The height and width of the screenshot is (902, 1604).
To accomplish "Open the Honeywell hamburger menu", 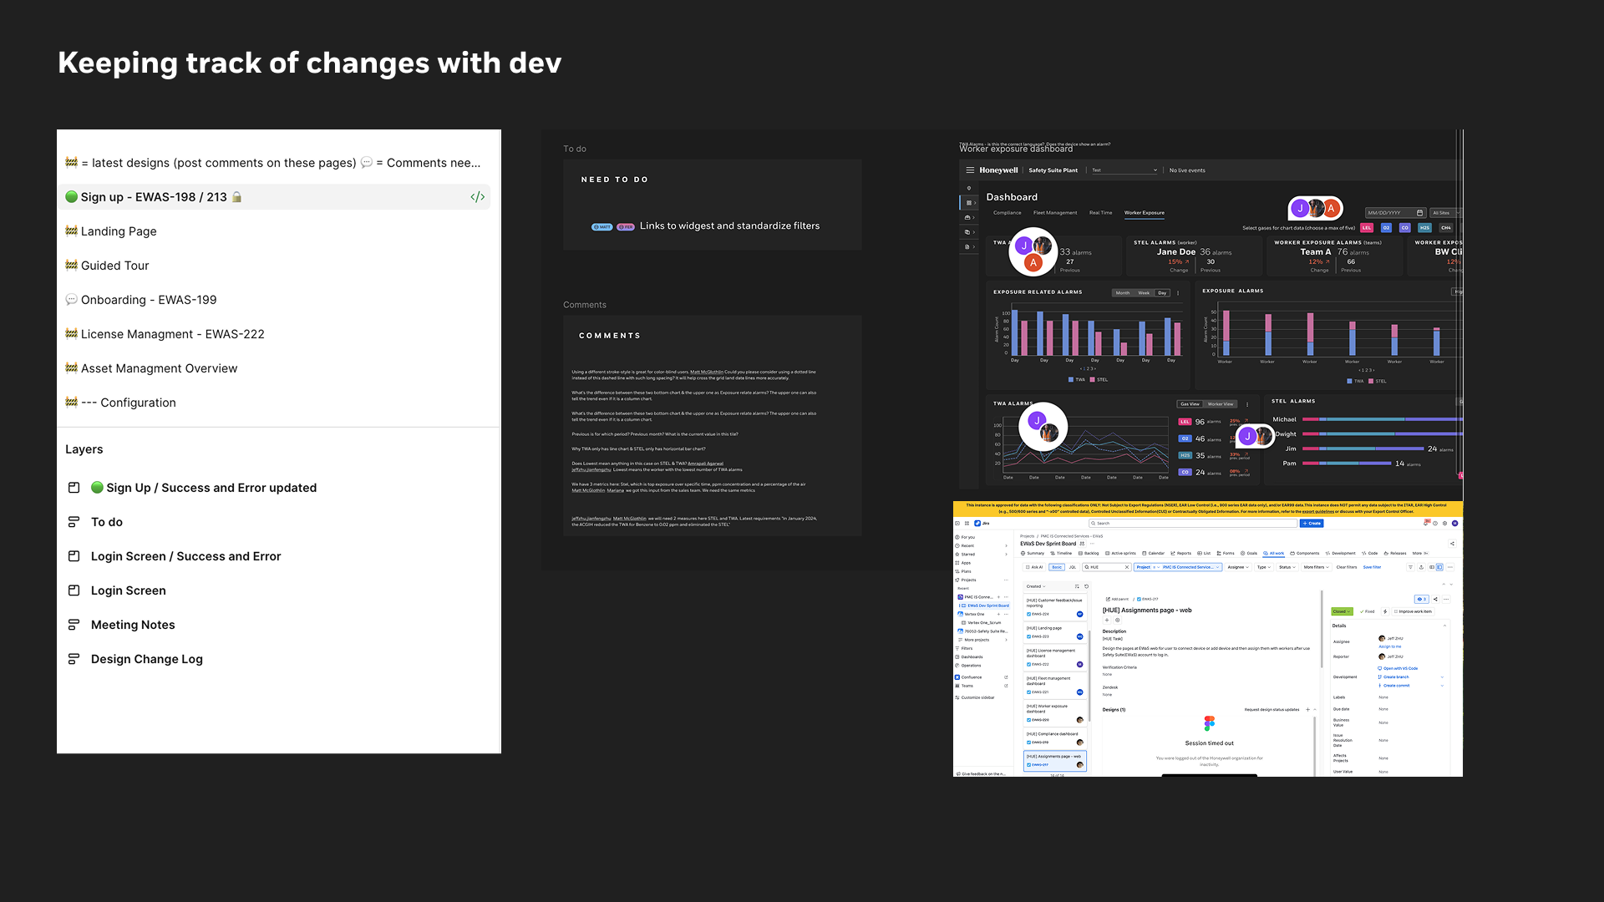I will click(x=970, y=170).
